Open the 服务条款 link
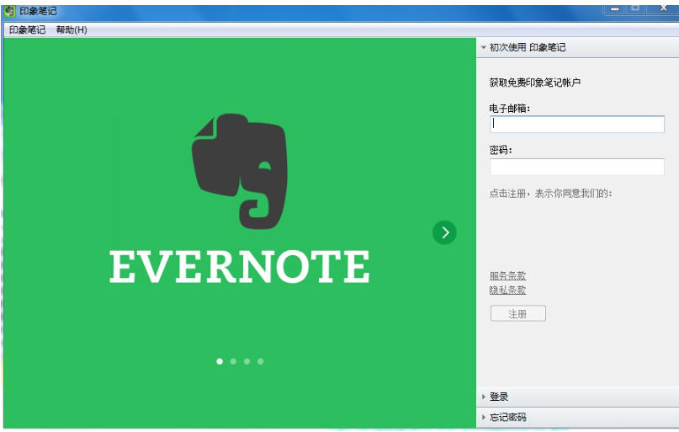 pyautogui.click(x=507, y=275)
